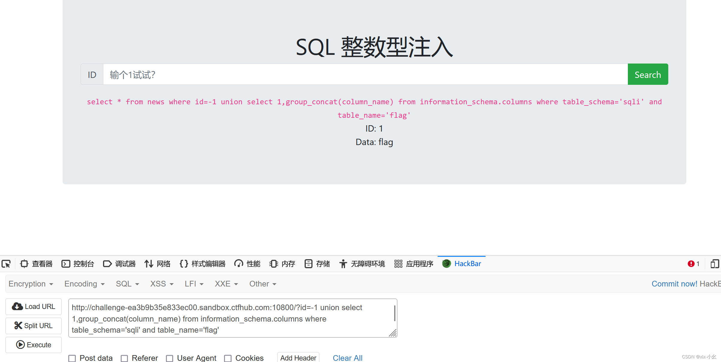This screenshot has width=721, height=362.
Task: Click the Clear All link
Action: (x=347, y=358)
